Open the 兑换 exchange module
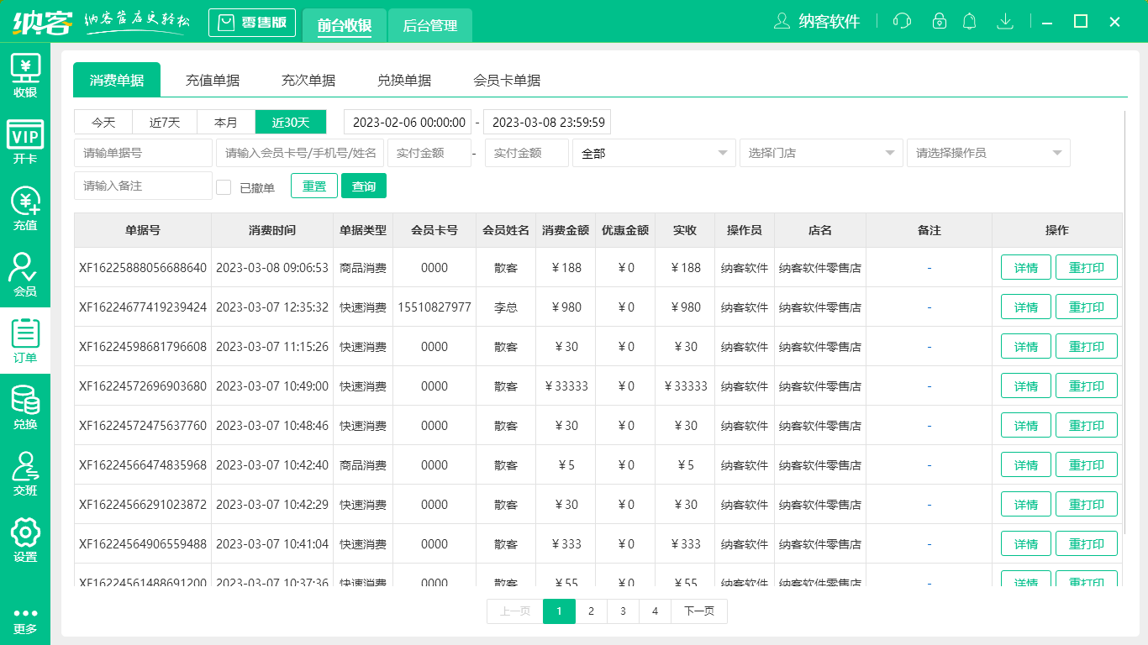This screenshot has height=645, width=1148. tap(25, 403)
